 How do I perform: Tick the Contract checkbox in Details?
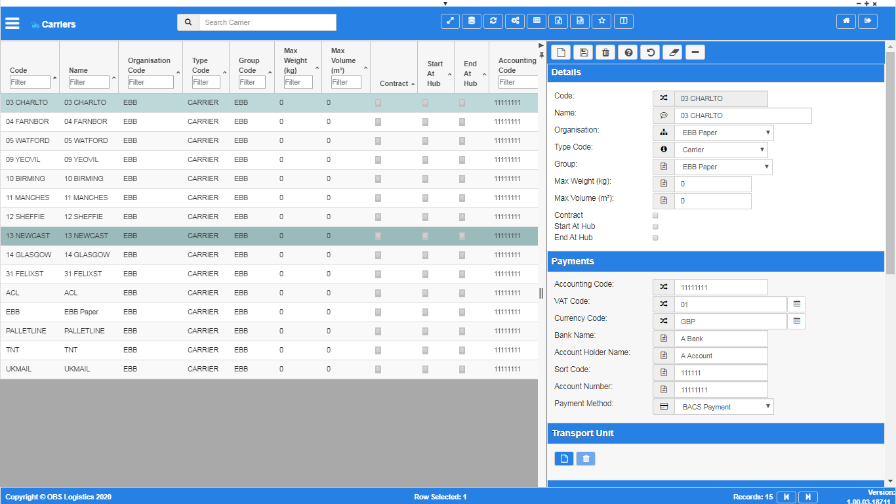click(x=655, y=215)
